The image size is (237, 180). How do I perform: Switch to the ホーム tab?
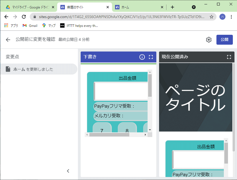[x=133, y=6]
